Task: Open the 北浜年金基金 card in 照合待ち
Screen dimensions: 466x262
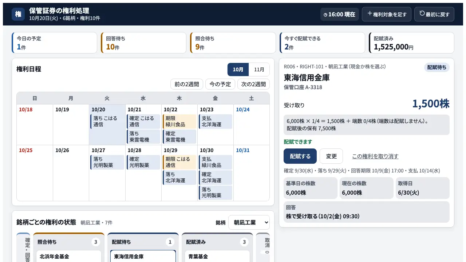Action: click(69, 256)
